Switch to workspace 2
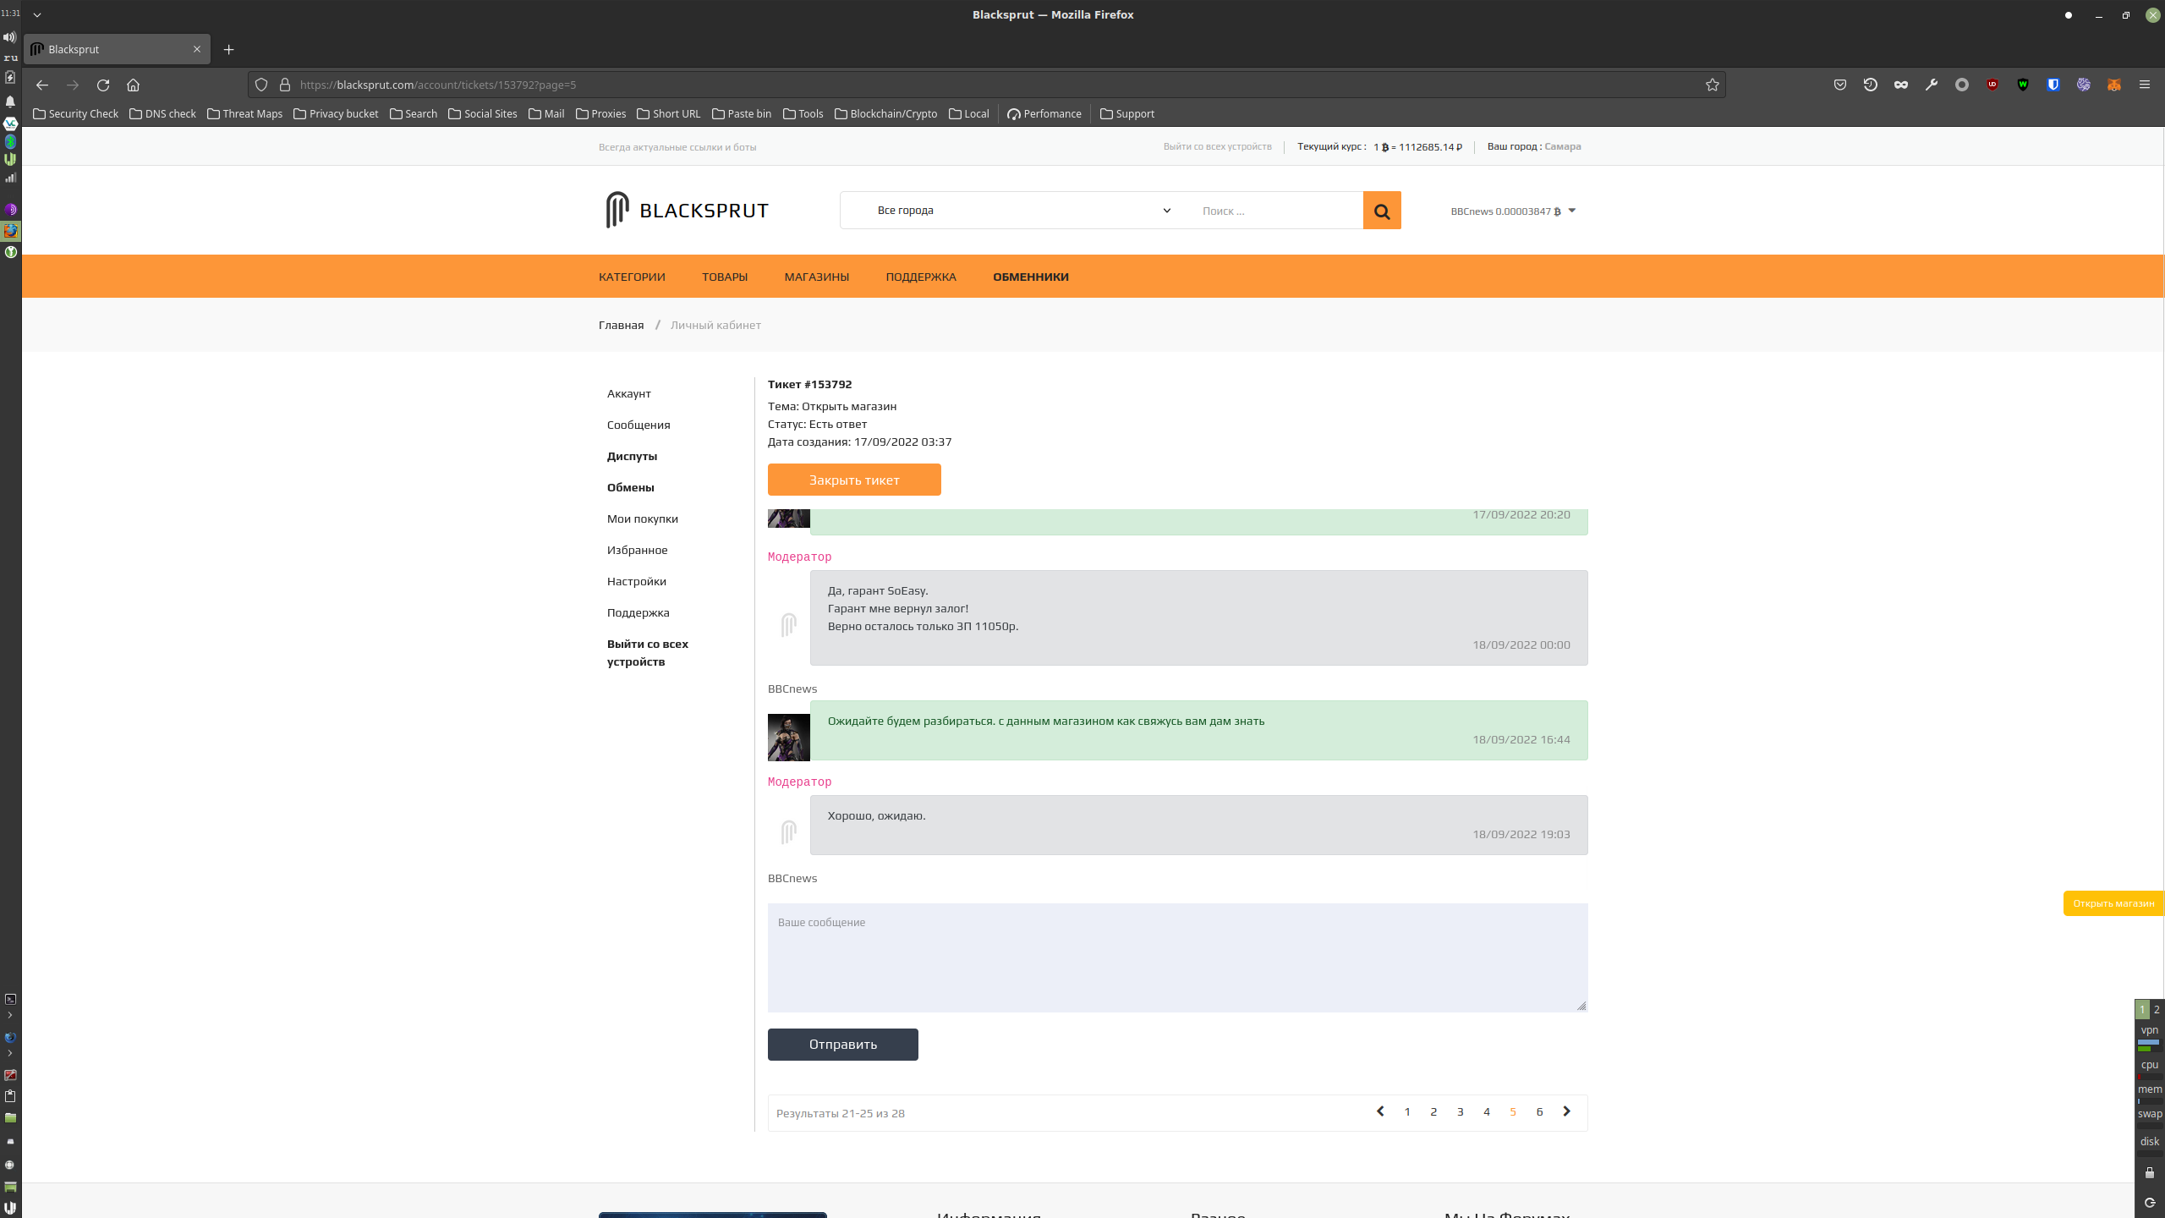Viewport: 2165px width, 1218px height. tap(2157, 1009)
